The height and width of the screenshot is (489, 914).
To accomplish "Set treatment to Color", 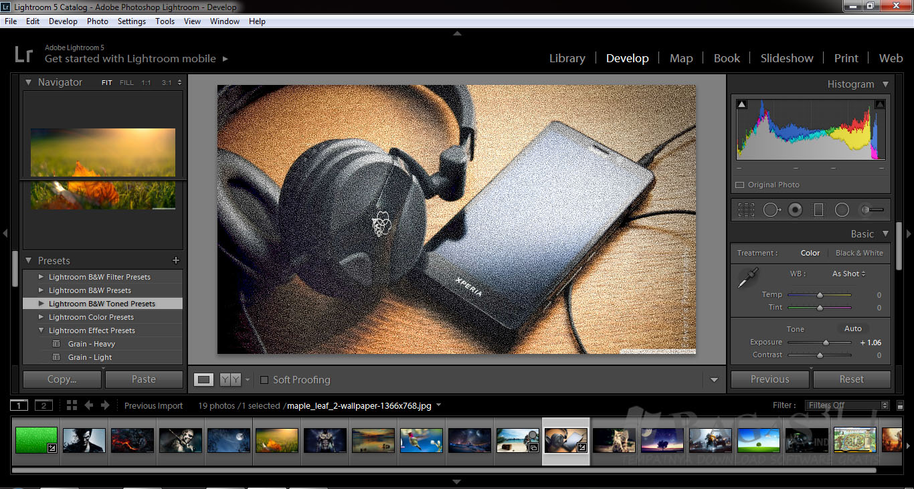I will [x=810, y=253].
